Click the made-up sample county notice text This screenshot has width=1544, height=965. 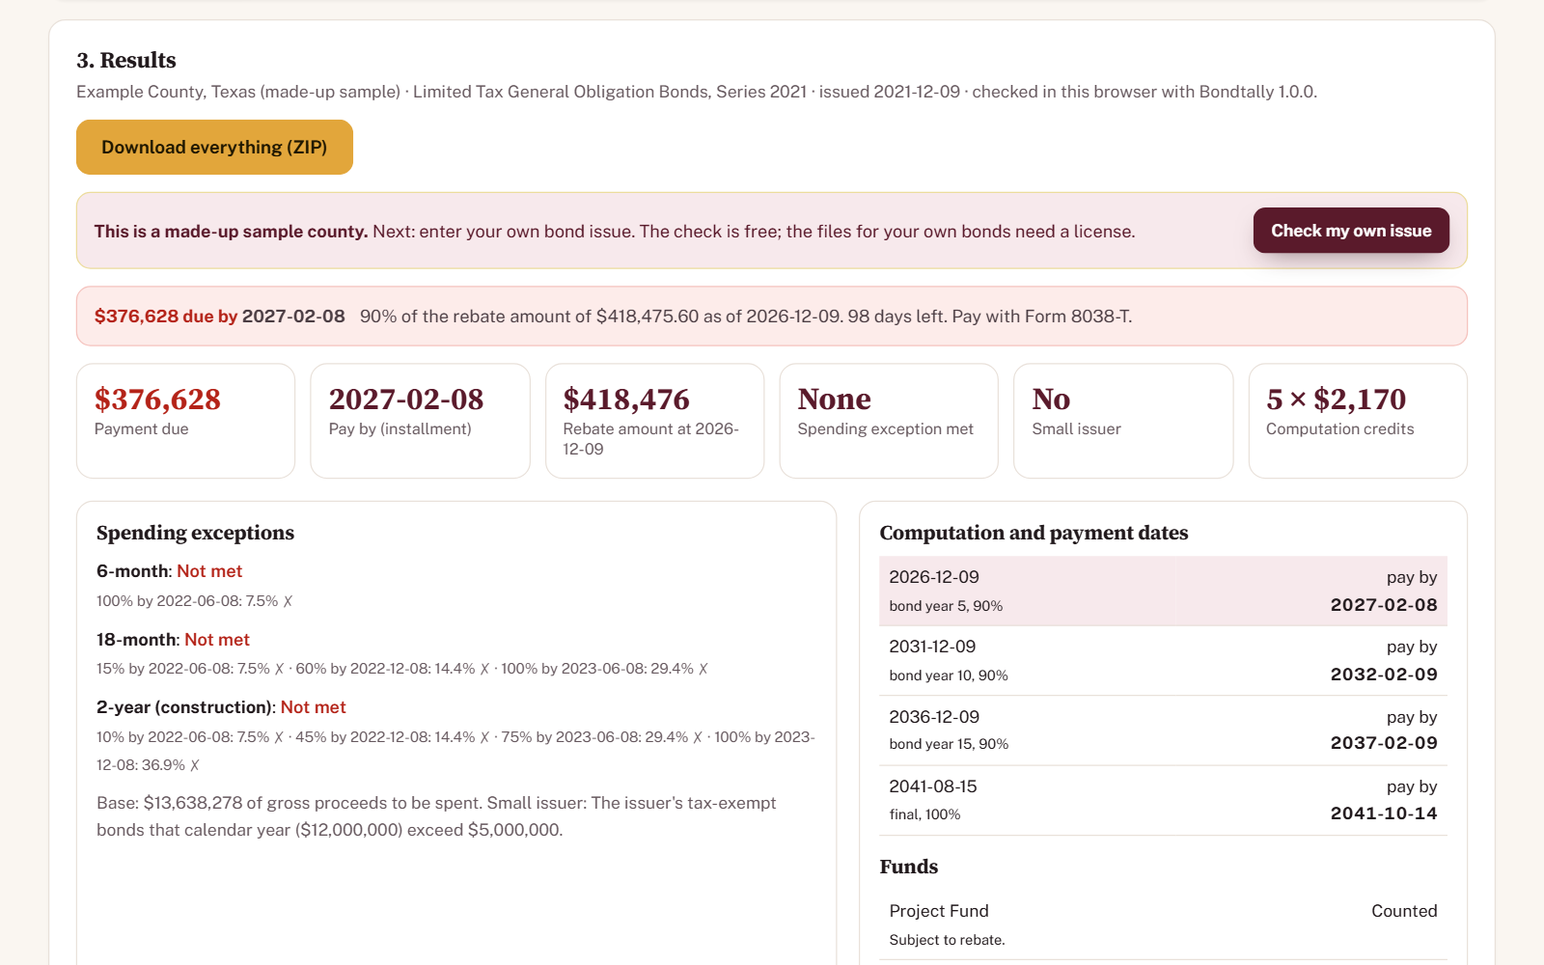click(x=615, y=232)
